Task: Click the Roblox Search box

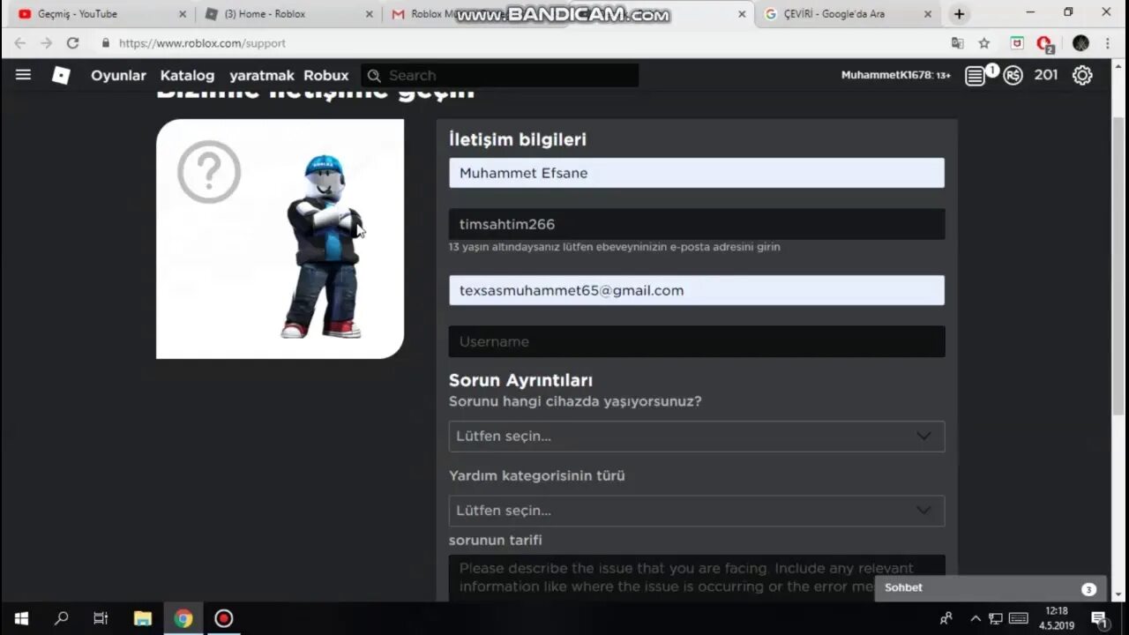Action: pyautogui.click(x=500, y=76)
